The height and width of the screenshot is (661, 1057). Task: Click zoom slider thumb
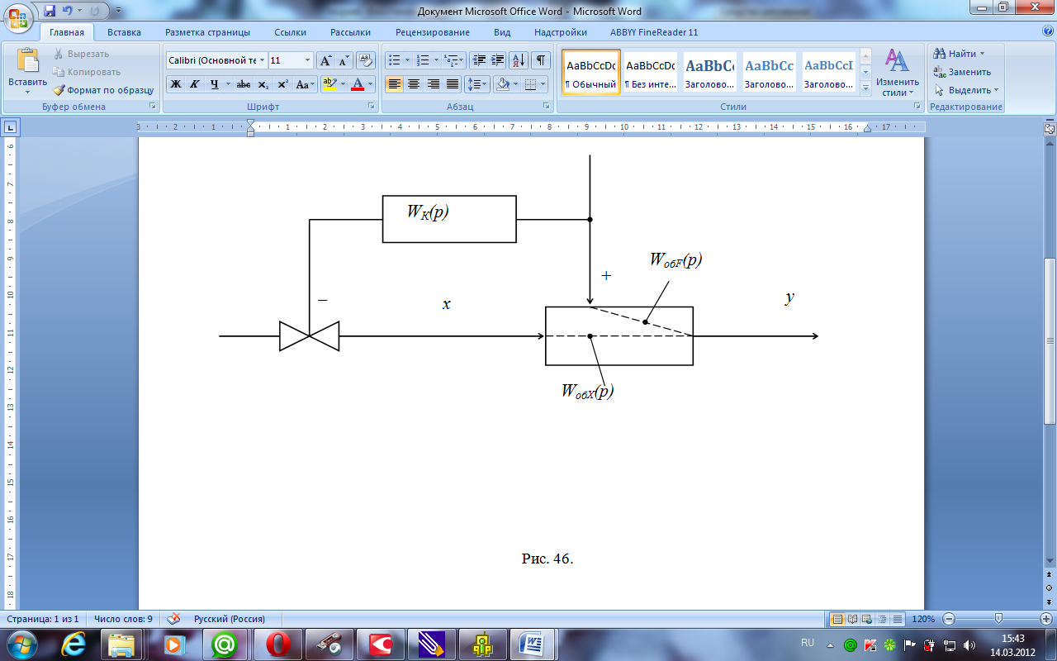999,619
